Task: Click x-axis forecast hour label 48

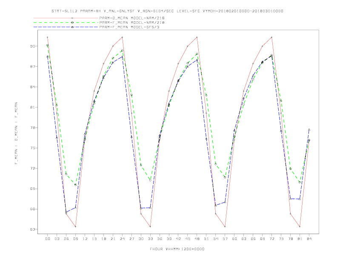Action: click(x=197, y=239)
